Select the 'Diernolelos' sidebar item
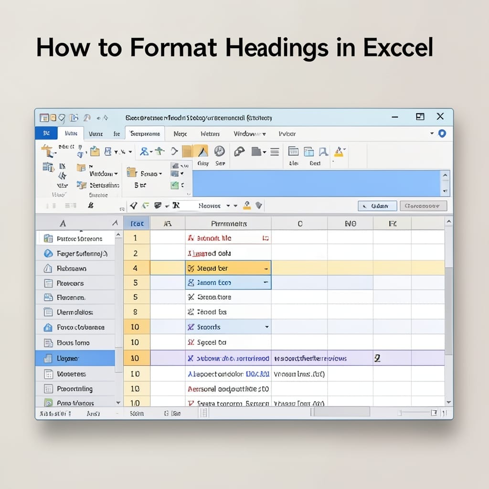 75,312
